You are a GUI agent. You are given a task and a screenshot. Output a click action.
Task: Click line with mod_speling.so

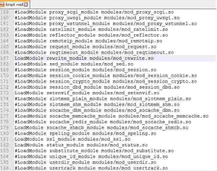(86, 134)
